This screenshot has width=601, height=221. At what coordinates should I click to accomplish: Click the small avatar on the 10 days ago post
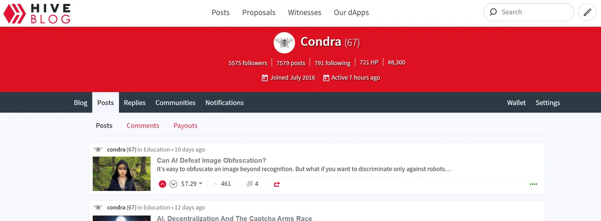click(x=98, y=150)
